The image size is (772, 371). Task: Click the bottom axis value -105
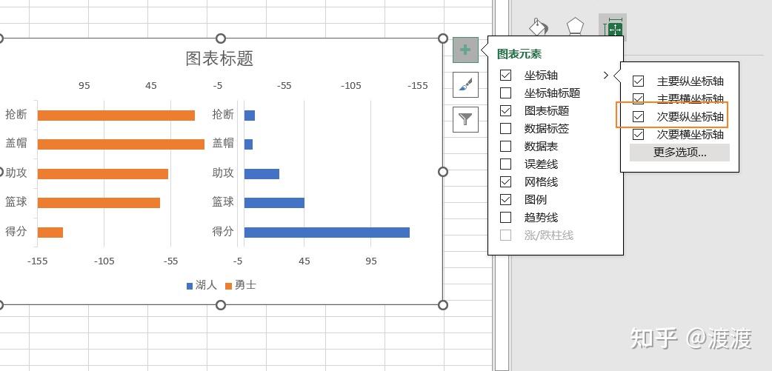[104, 261]
